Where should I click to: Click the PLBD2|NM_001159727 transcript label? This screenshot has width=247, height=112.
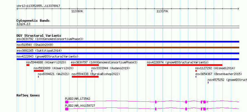[x=80, y=106]
